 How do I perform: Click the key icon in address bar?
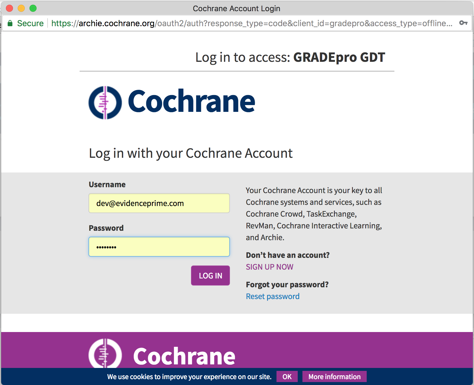pyautogui.click(x=463, y=23)
